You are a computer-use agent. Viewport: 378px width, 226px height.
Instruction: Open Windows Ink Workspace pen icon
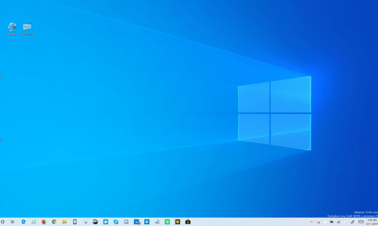(353, 222)
